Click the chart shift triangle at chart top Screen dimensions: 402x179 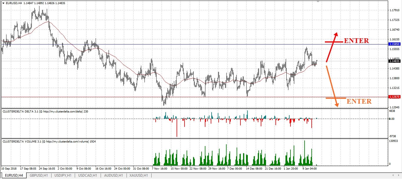(x=318, y=1)
